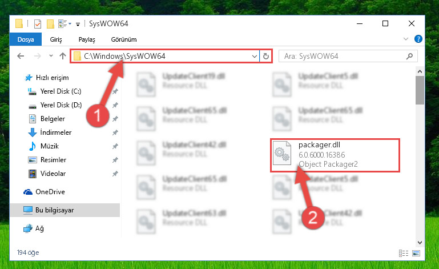Switch to large icons view layout
The image size is (439, 269).
[416, 254]
